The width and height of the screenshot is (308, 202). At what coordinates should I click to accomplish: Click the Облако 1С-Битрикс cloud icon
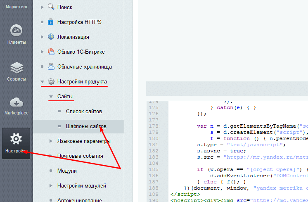(51, 52)
